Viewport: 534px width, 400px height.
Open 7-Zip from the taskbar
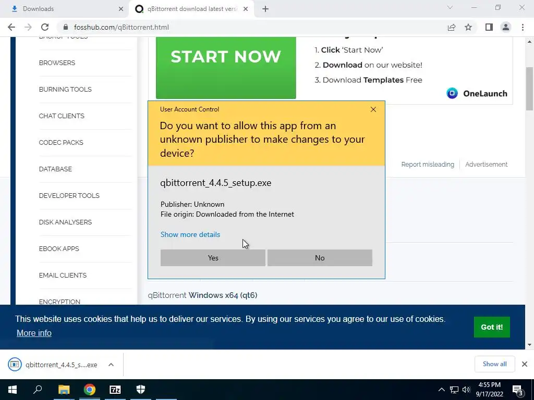(115, 390)
